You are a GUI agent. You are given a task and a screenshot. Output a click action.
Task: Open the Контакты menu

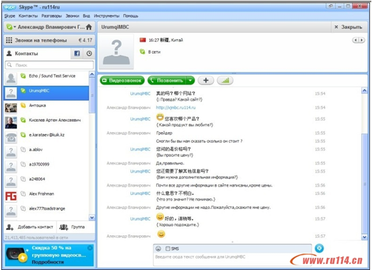pyautogui.click(x=28, y=16)
